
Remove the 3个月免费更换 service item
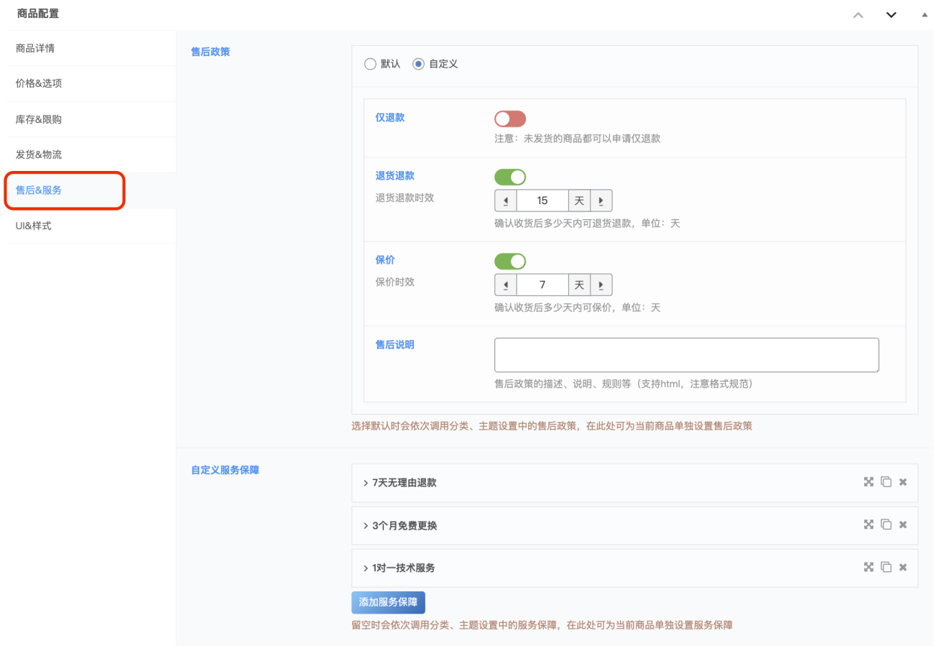[x=903, y=525]
